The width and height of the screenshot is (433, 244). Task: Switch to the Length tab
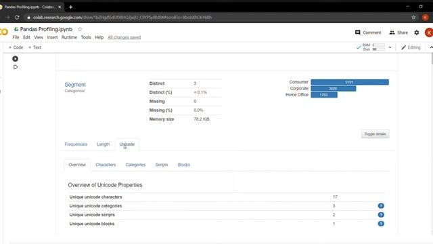[x=104, y=144]
